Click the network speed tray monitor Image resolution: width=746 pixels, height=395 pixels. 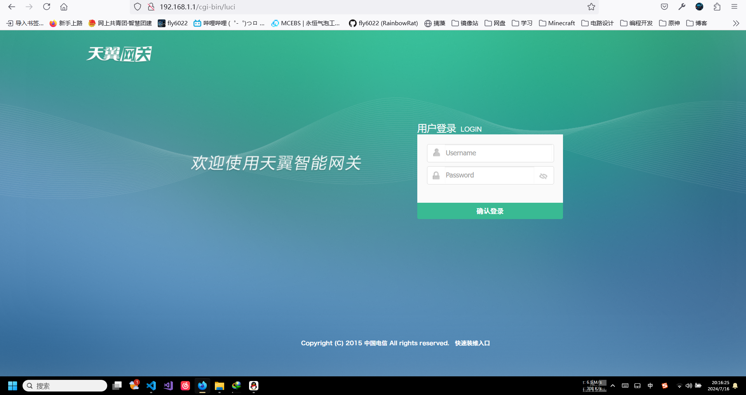coord(594,386)
